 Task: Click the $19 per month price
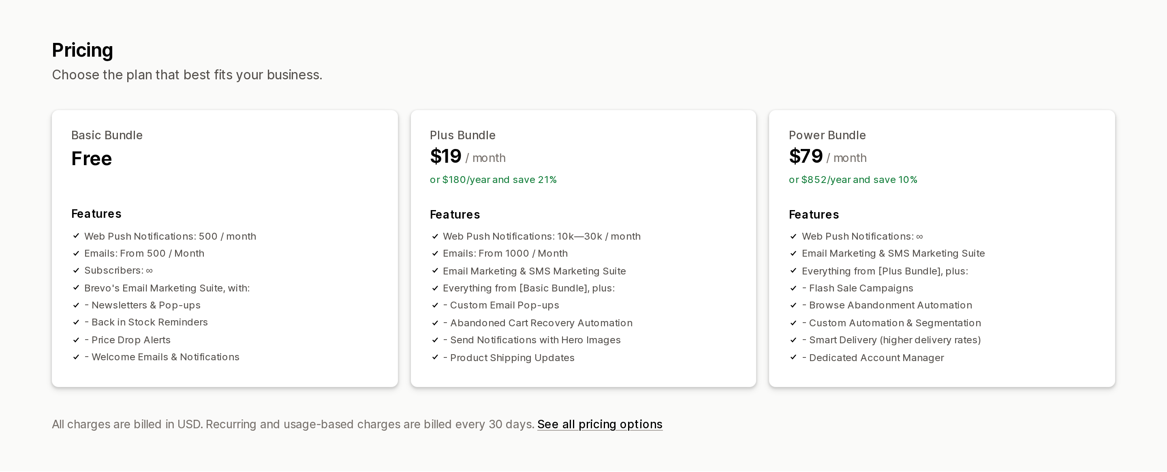click(x=468, y=157)
